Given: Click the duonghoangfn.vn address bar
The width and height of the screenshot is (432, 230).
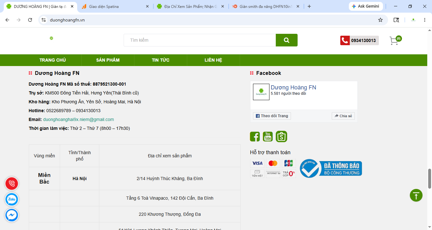Looking at the screenshot, I should 212,20.
